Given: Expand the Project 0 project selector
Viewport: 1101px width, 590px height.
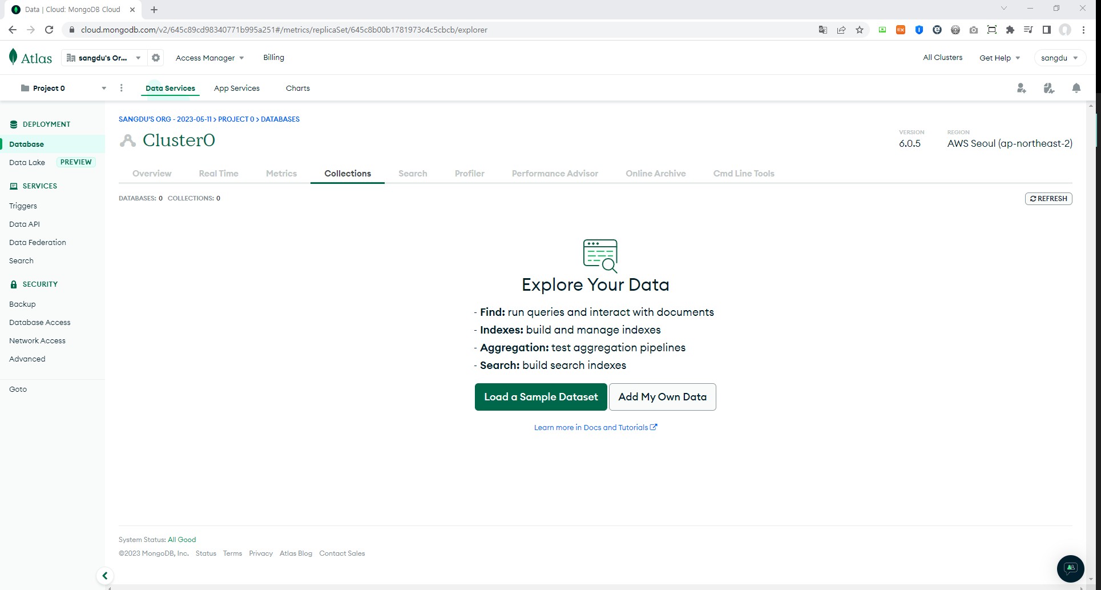Looking at the screenshot, I should pyautogui.click(x=63, y=88).
